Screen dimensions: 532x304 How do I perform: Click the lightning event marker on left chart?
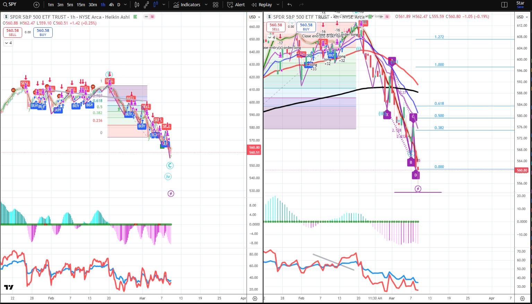171,194
